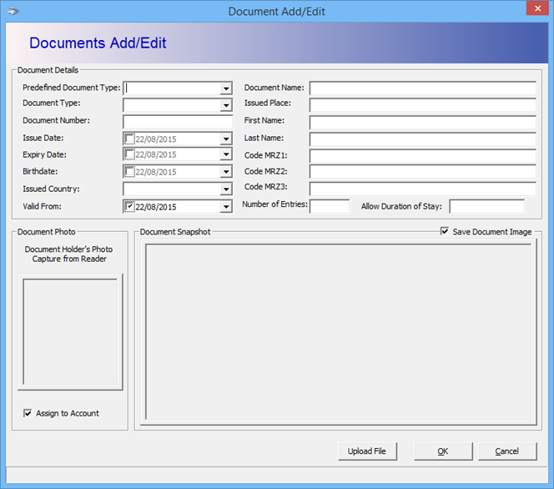Click the Number of Entries field
Screen dimensions: 554x489
coord(330,206)
